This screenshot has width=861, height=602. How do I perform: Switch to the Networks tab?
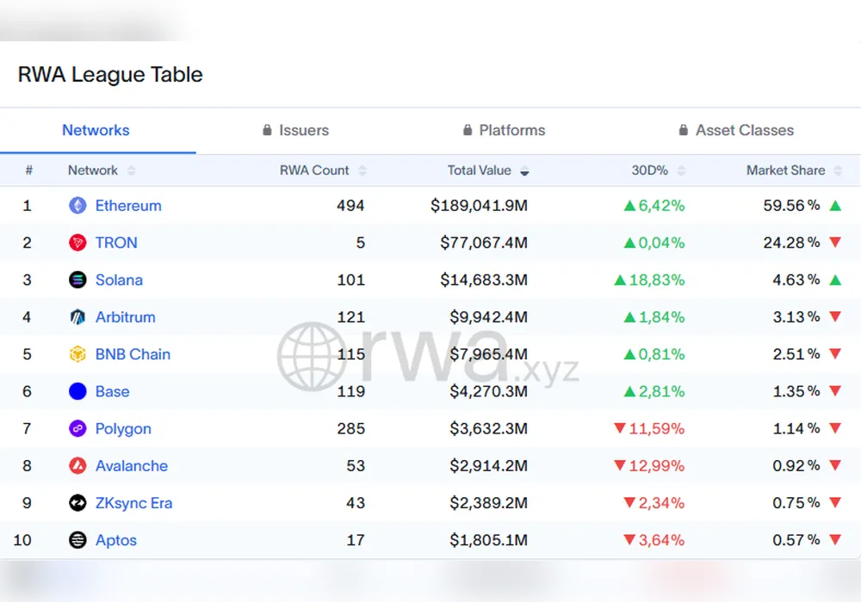tap(96, 131)
